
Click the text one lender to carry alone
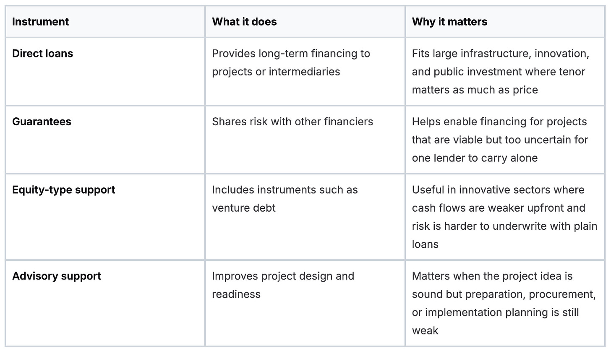[x=475, y=158]
